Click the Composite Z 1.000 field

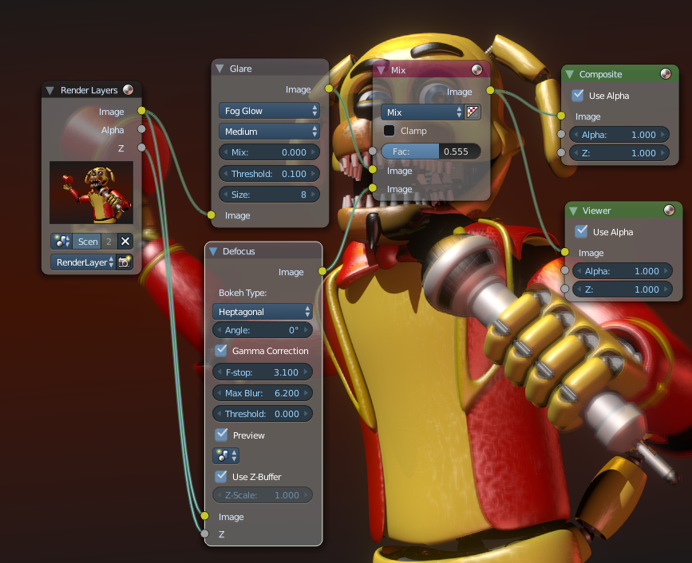[x=619, y=153]
